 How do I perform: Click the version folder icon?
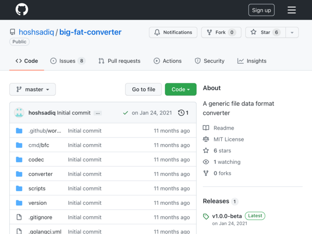pyautogui.click(x=19, y=203)
